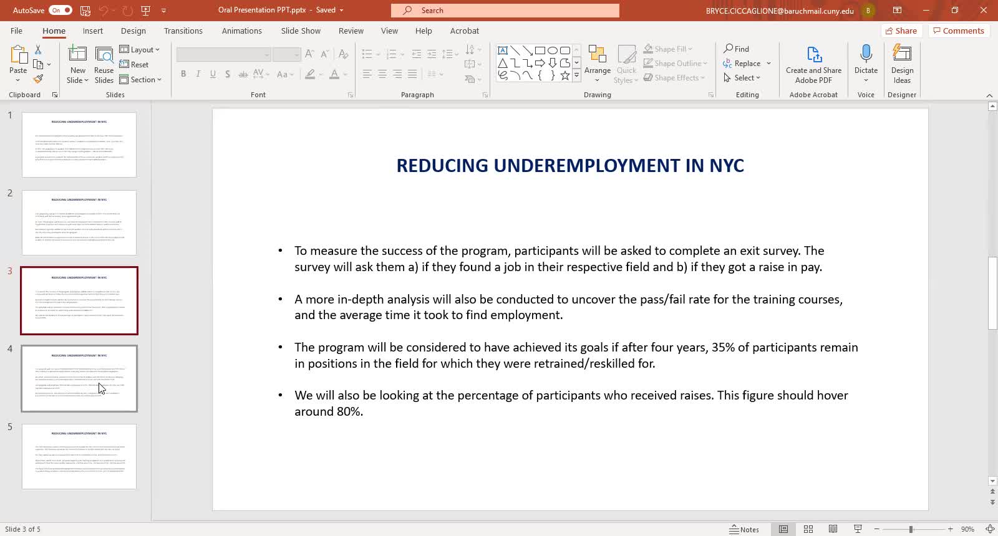Switch to the Slide Show tab

301,31
